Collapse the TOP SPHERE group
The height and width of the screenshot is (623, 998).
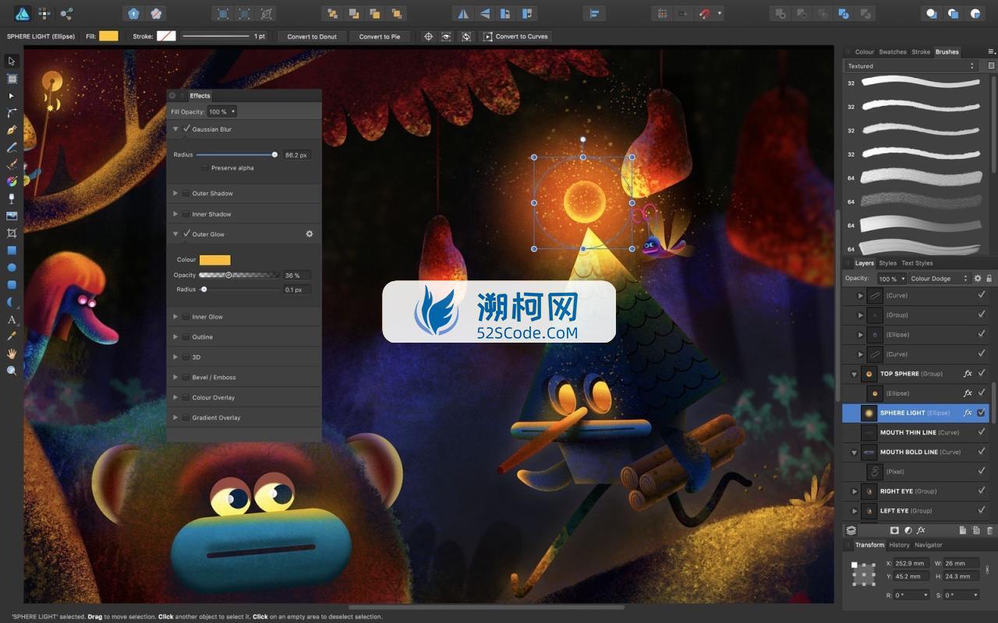pos(855,374)
